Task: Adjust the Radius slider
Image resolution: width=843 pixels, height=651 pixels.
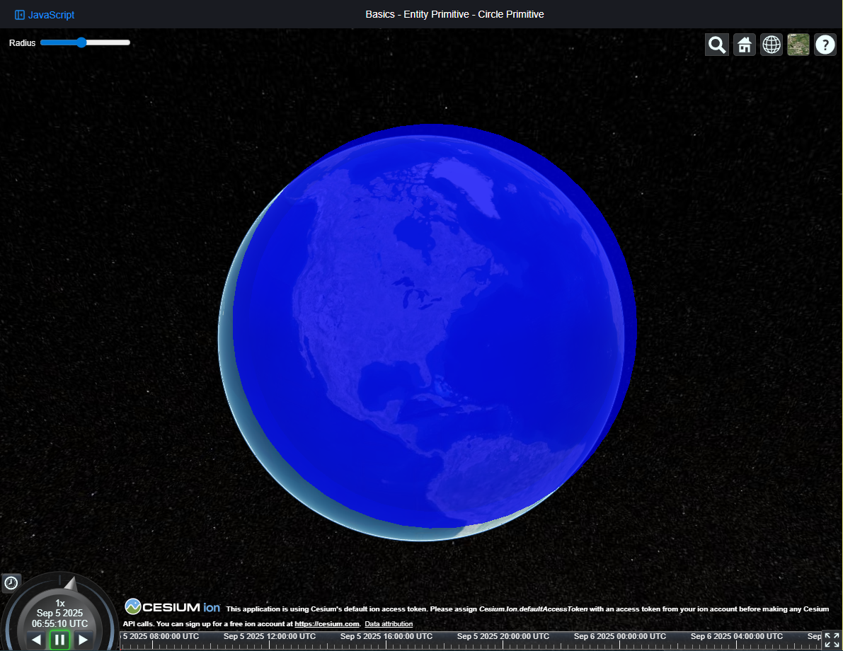Action: (86, 42)
